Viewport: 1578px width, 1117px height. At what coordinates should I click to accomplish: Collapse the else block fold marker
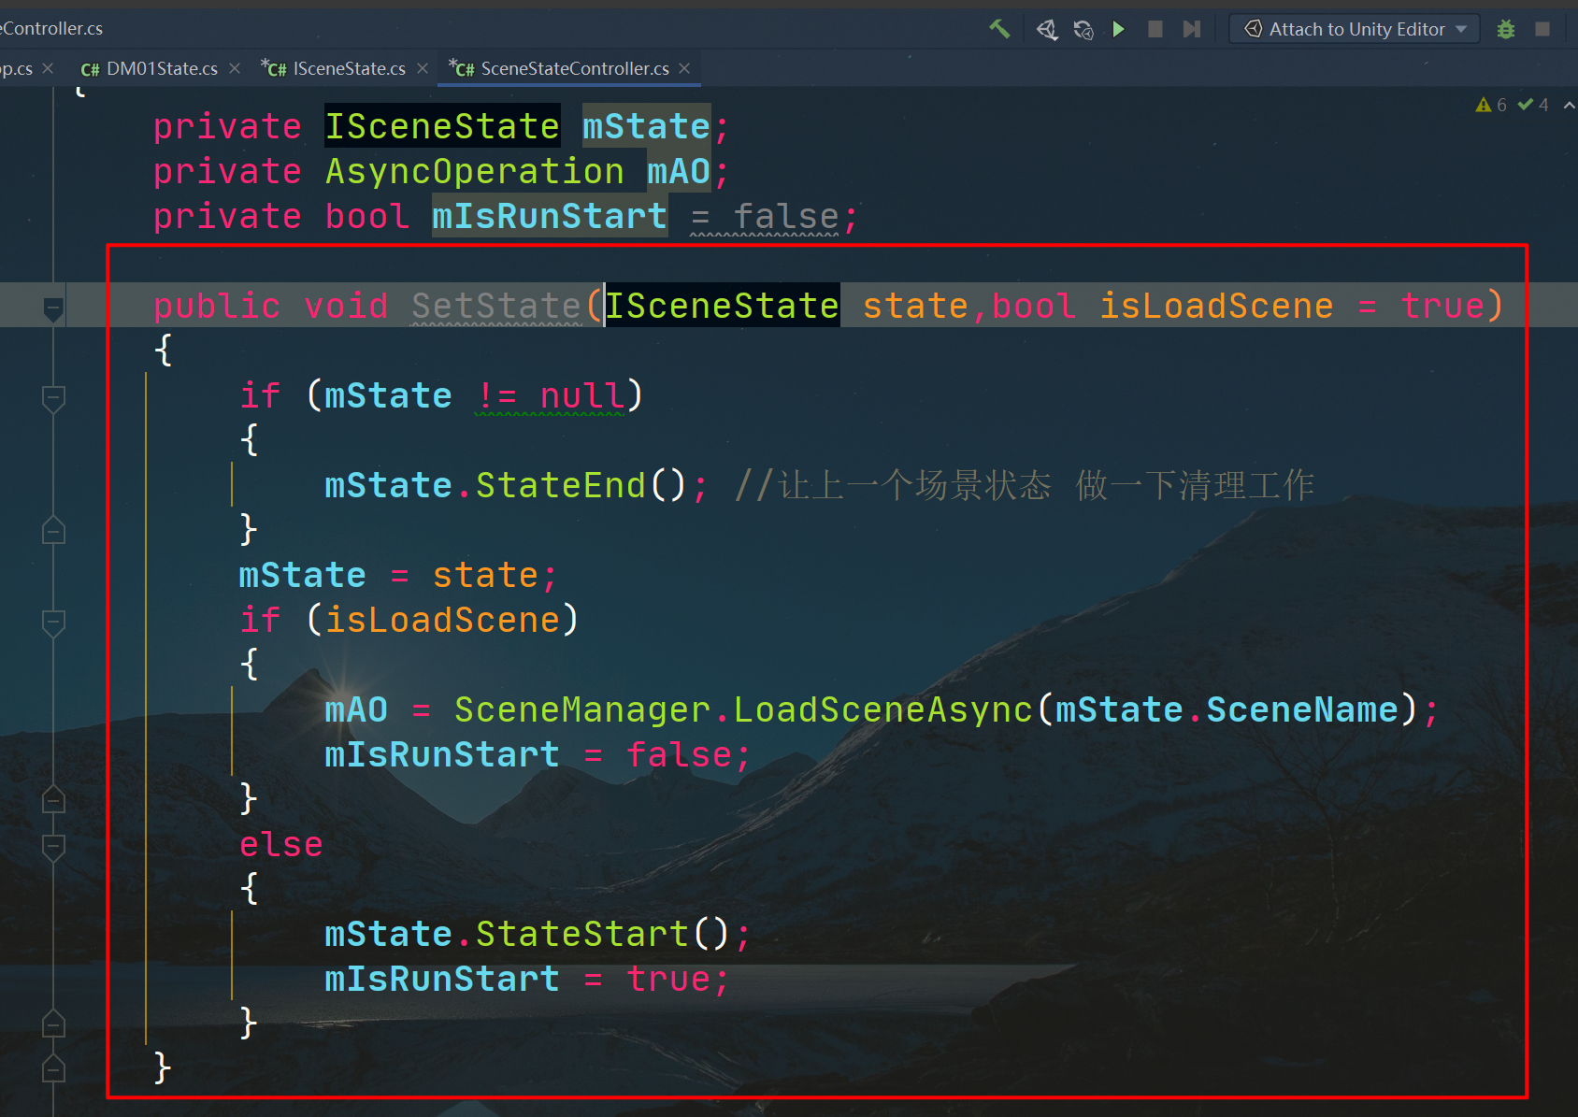[x=53, y=846]
